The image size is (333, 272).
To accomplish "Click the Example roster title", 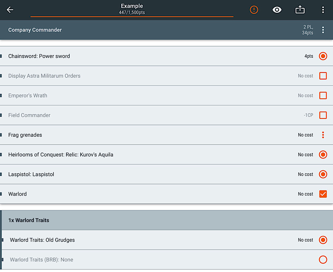I will click(x=132, y=6).
